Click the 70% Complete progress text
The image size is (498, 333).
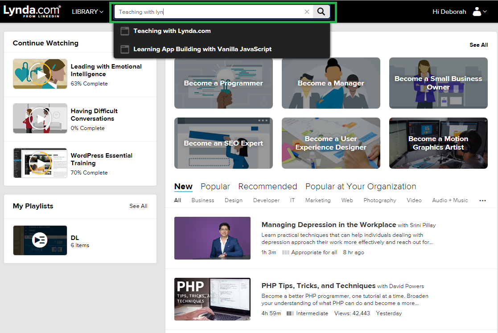click(89, 173)
